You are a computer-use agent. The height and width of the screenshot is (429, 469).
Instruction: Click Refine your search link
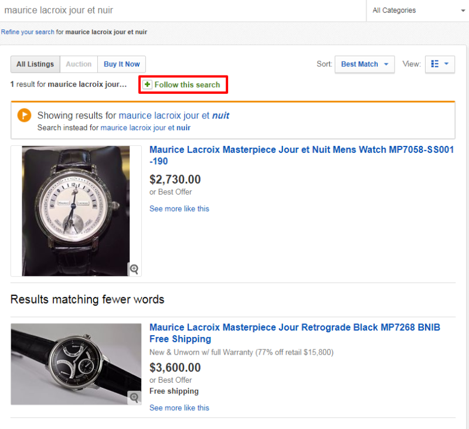[x=28, y=32]
